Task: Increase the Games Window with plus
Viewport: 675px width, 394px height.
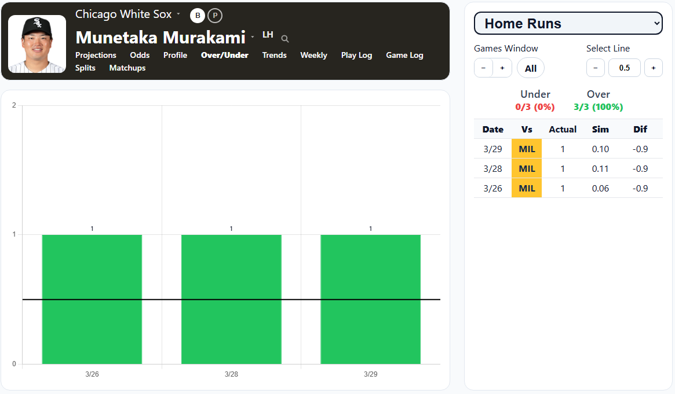Action: 502,68
